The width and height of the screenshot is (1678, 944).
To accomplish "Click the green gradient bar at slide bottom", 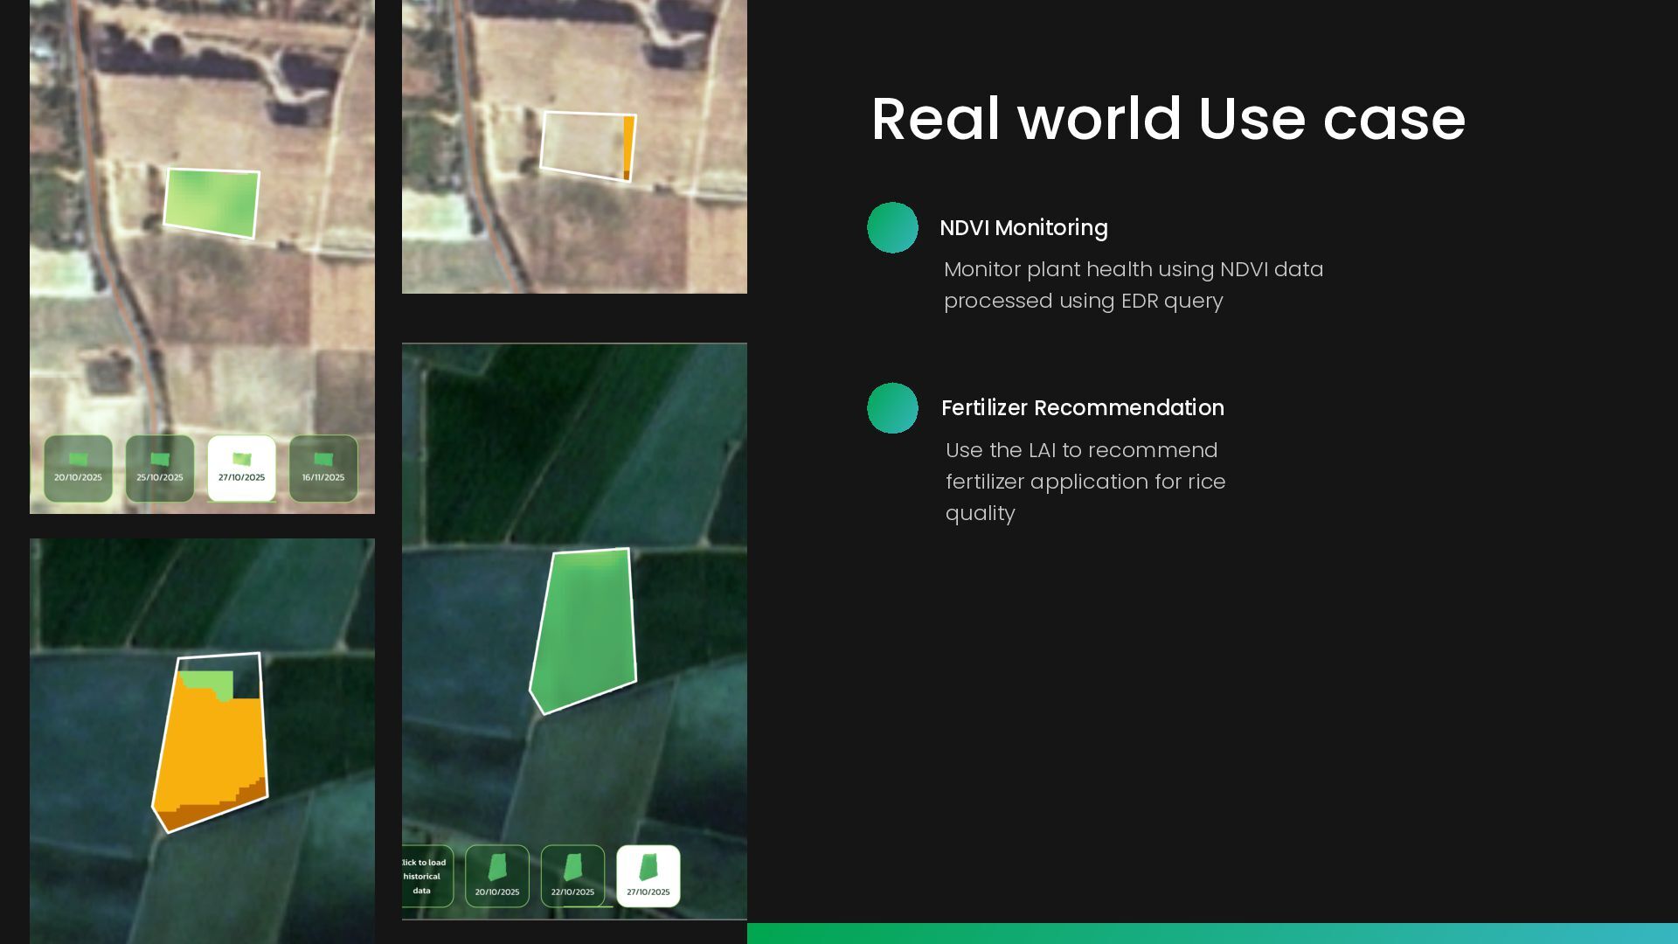I will [1212, 933].
